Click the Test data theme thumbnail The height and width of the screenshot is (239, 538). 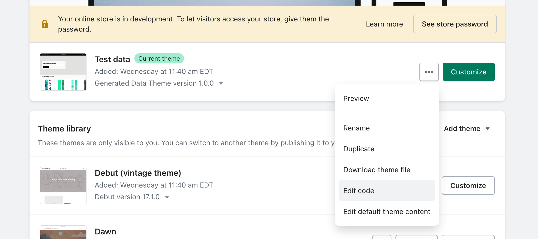pyautogui.click(x=63, y=72)
